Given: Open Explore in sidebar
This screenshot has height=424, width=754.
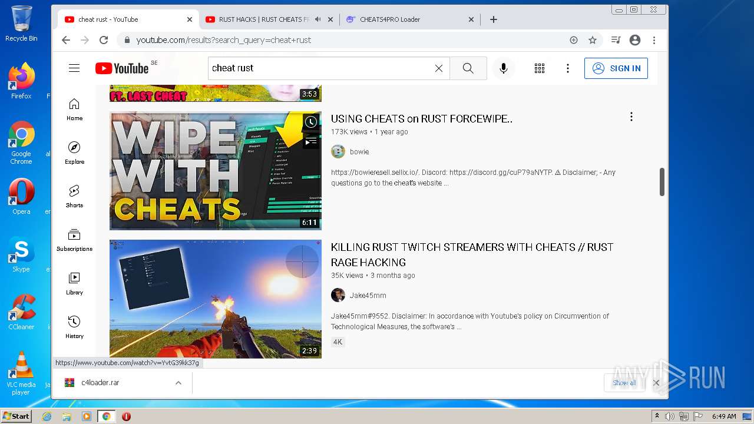Looking at the screenshot, I should click(x=74, y=153).
